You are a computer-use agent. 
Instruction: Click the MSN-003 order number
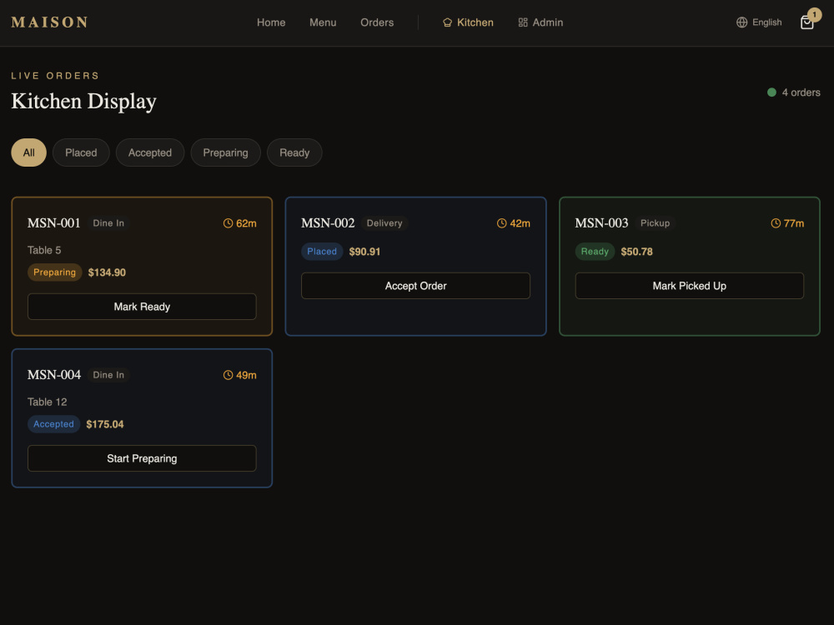(601, 223)
